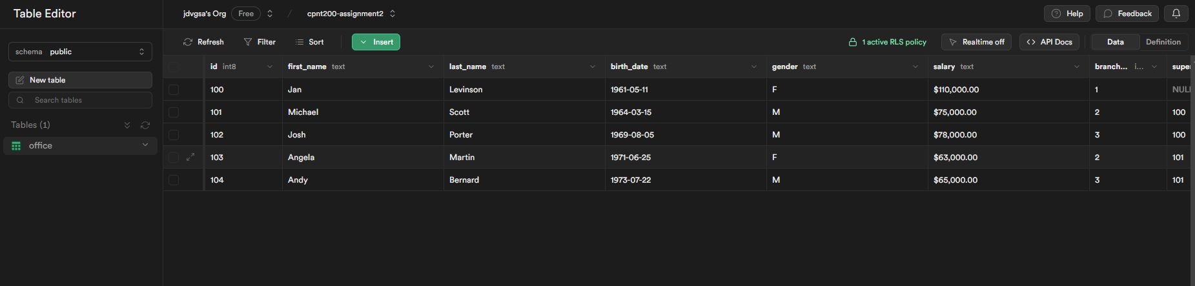This screenshot has height=286, width=1195.
Task: Click the Search tables input field
Action: 80,100
